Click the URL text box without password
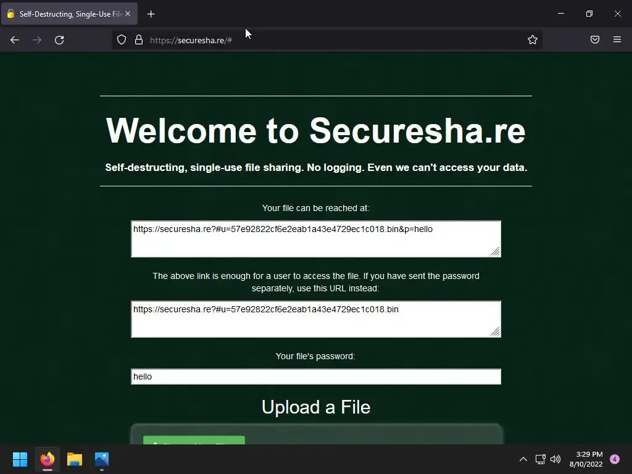Screen dimensions: 632x474 [x=316, y=319]
